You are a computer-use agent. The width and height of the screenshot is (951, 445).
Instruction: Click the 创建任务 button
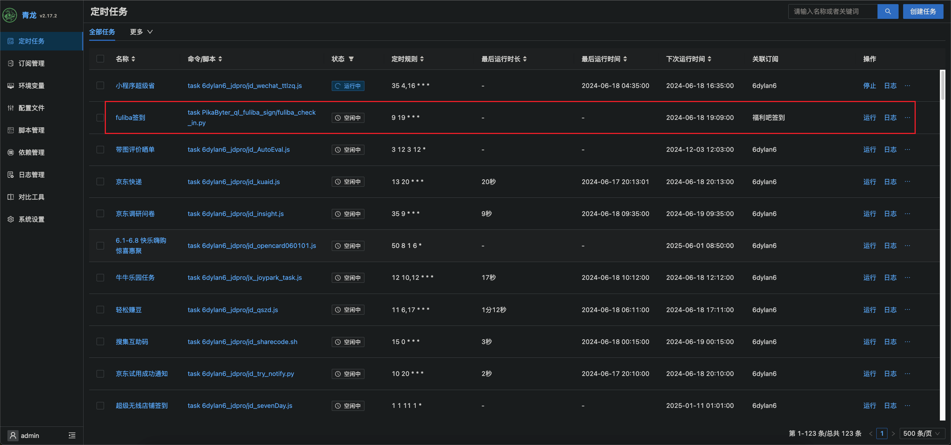pos(923,12)
